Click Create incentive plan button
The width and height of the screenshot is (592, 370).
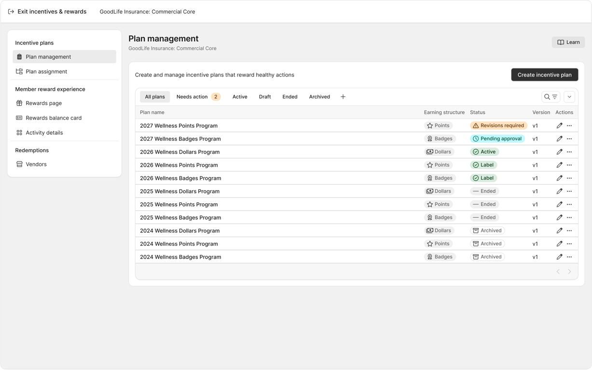545,75
